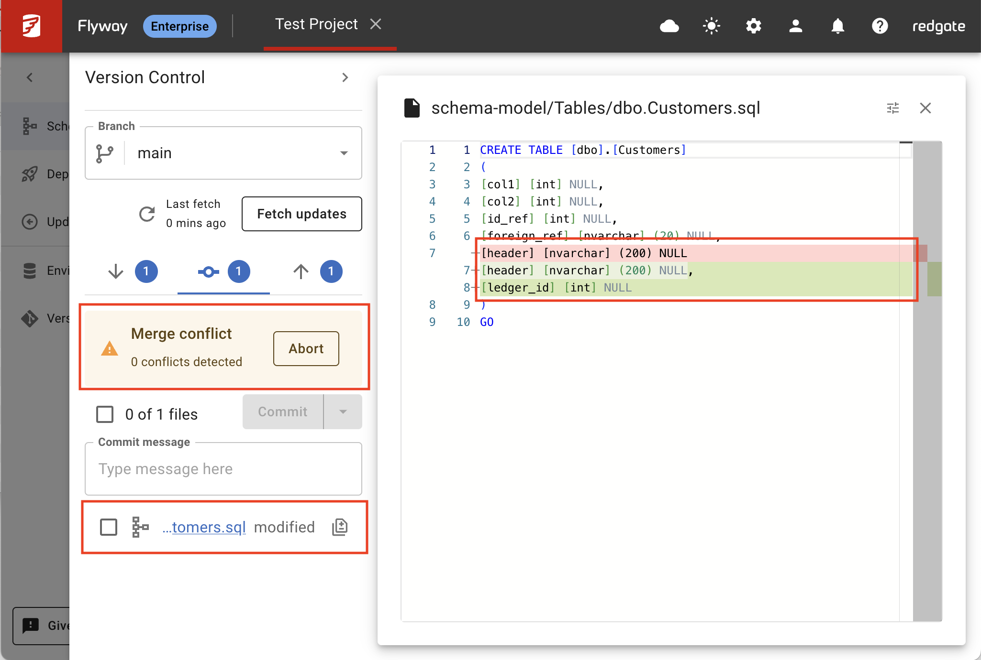Close the dbo.Customers.sql diff panel
The image size is (981, 660).
click(925, 108)
